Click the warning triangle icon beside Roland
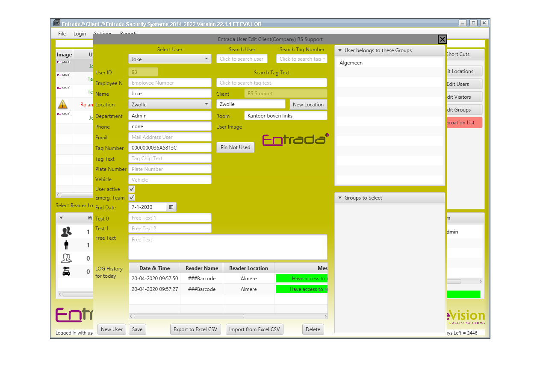Viewport: 540px width, 376px height. (63, 104)
